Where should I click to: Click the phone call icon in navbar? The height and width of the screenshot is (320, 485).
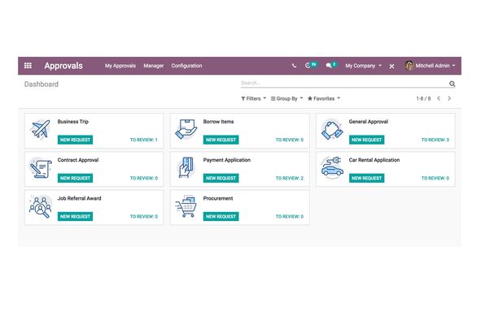[x=294, y=66]
